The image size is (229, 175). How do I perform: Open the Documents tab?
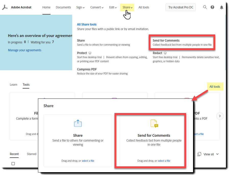(x=63, y=7)
